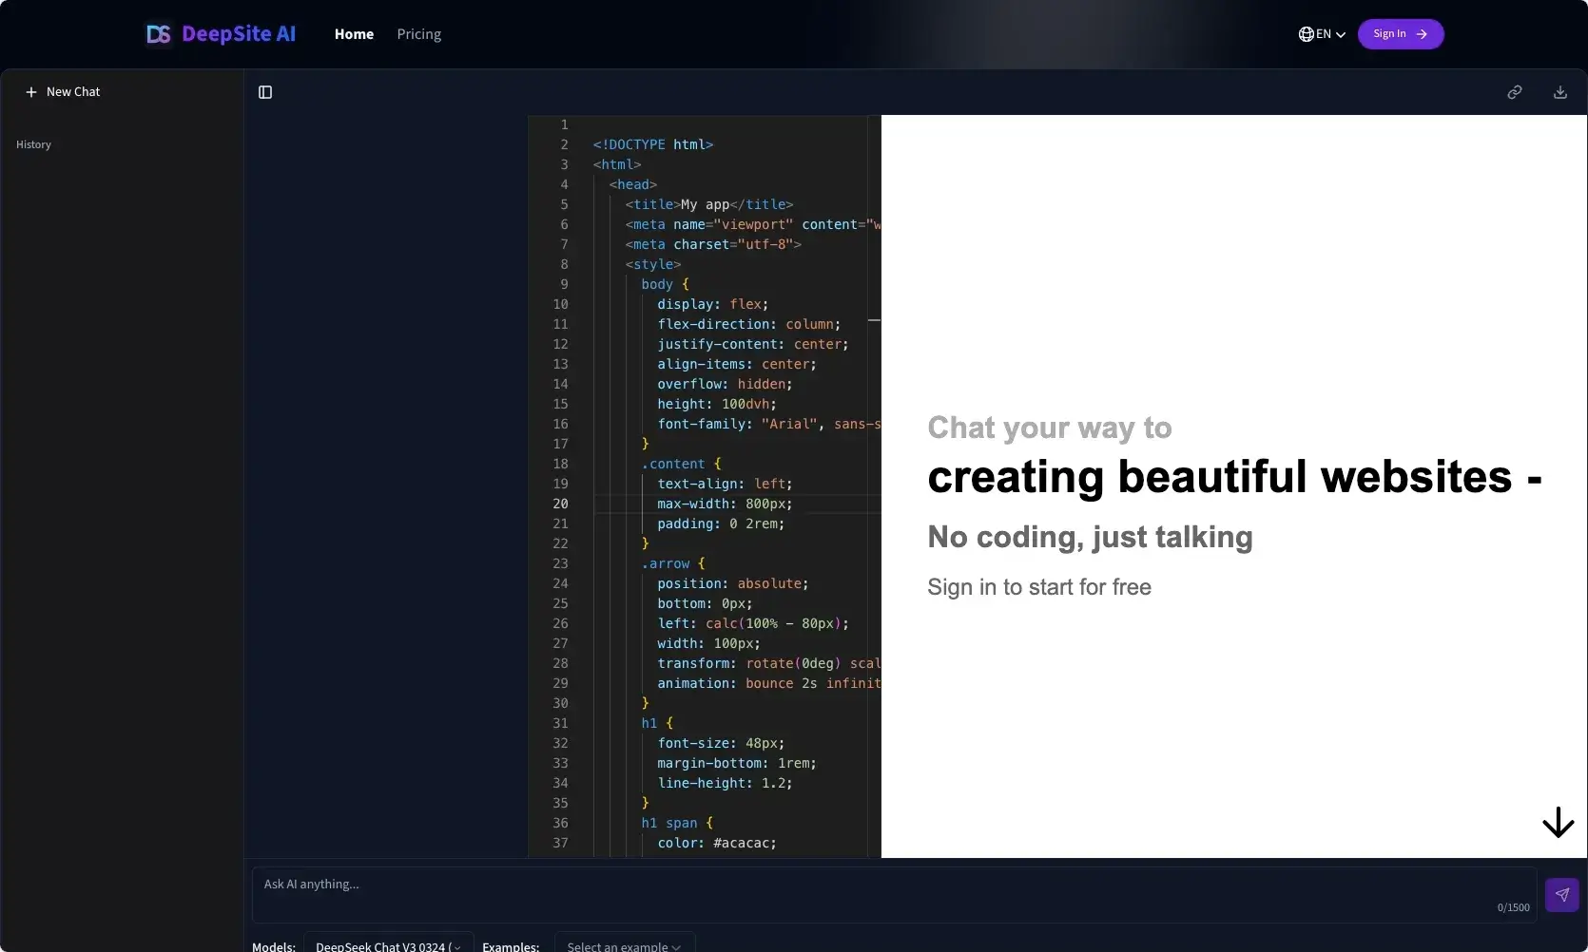Click the DeepSite AI logo icon
This screenshot has width=1588, height=952.
(x=159, y=34)
